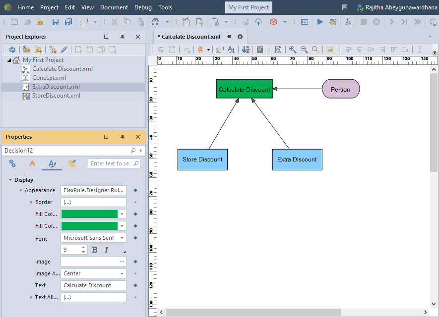439x317 pixels.
Task: Expand the Border property
Action: pyautogui.click(x=31, y=202)
